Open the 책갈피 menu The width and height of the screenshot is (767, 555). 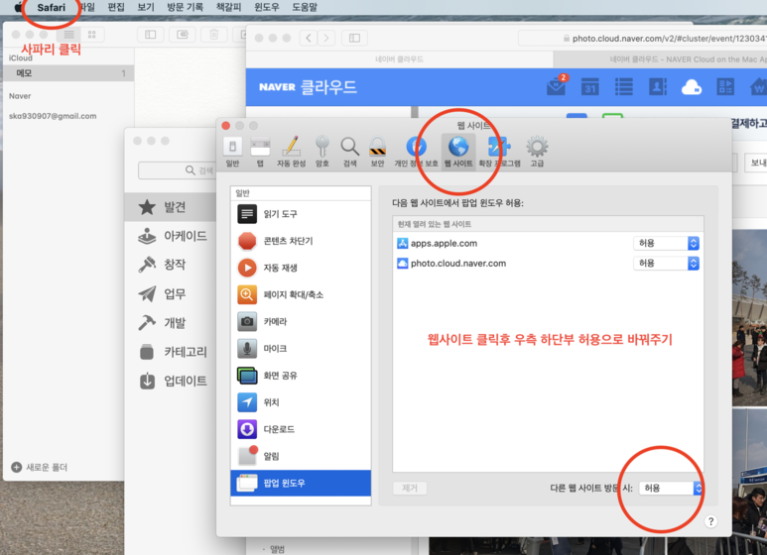228,7
